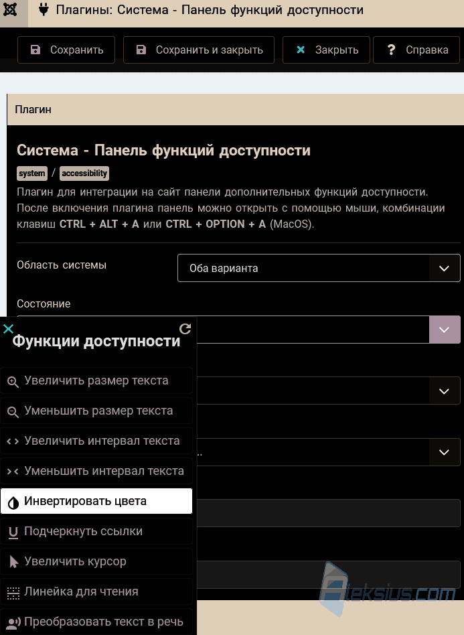Click the plug icon in the page title
This screenshot has height=635, width=464.
click(43, 10)
